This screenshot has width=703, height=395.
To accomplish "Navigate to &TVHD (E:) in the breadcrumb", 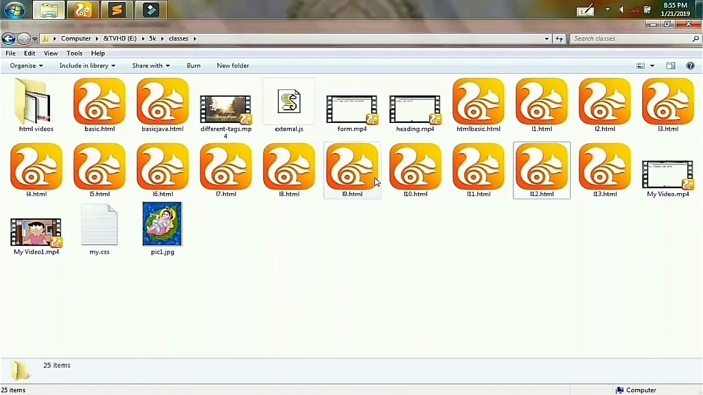I will pos(120,38).
